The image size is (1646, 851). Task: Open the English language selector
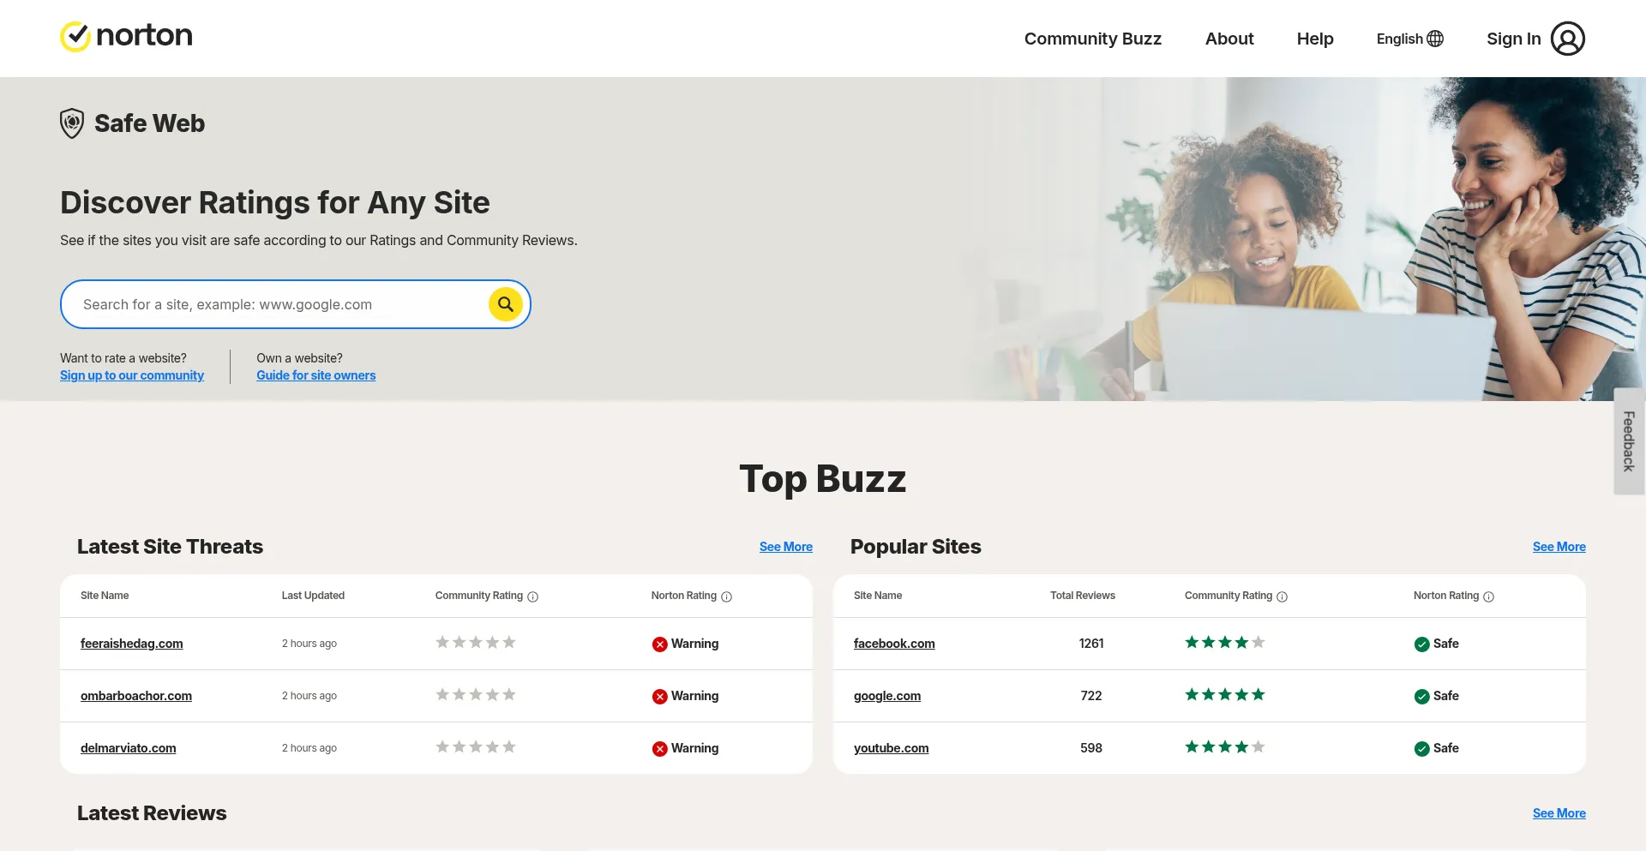1409,39
